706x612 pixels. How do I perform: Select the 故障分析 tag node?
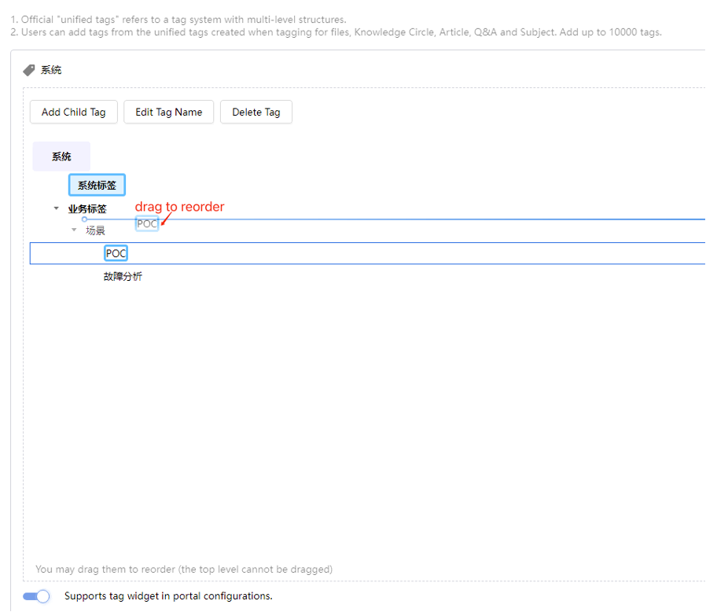[123, 276]
